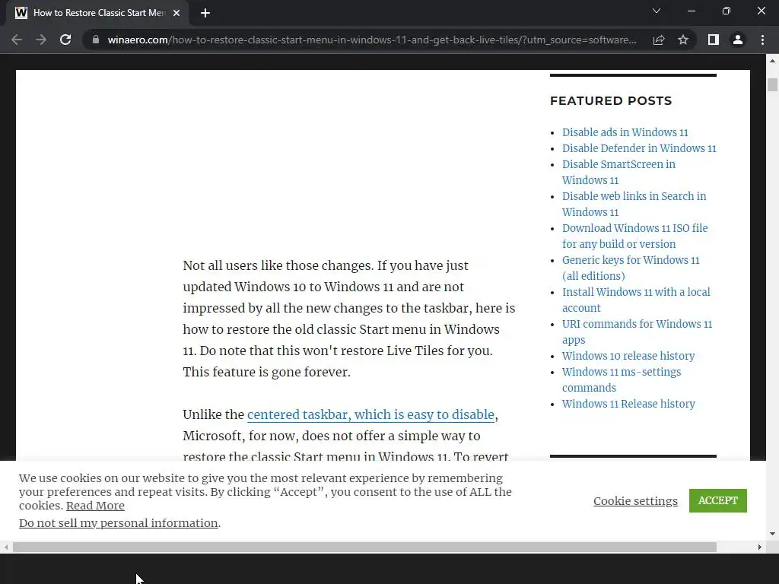779x584 pixels.
Task: Open the tab search dropdown
Action: pos(657,11)
